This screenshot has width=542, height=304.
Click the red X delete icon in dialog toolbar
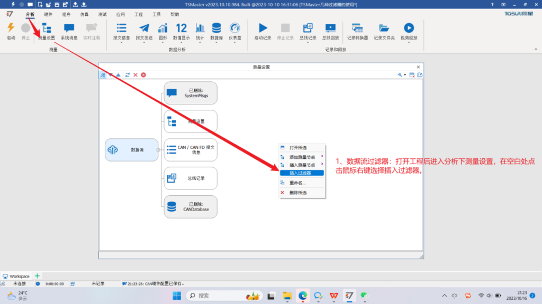[135, 75]
